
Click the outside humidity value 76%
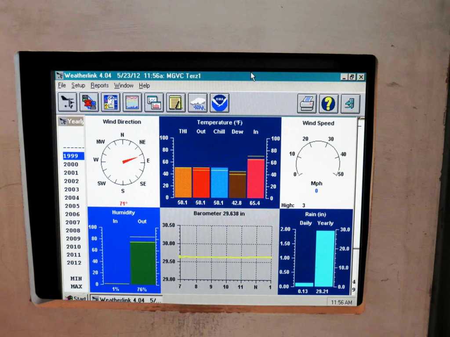pyautogui.click(x=142, y=289)
